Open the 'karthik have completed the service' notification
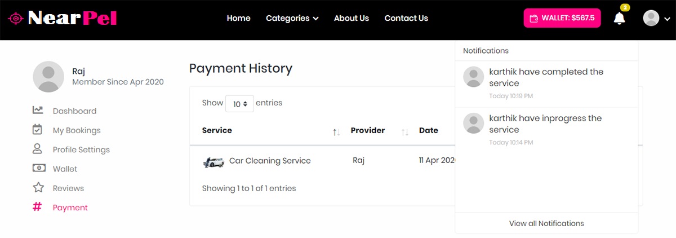 pos(546,78)
